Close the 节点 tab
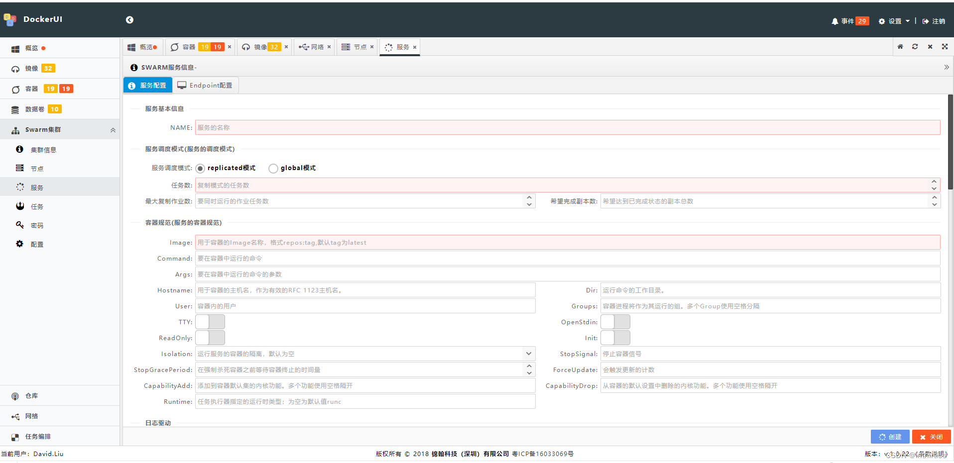Viewport: 954px width, 463px height. (372, 47)
